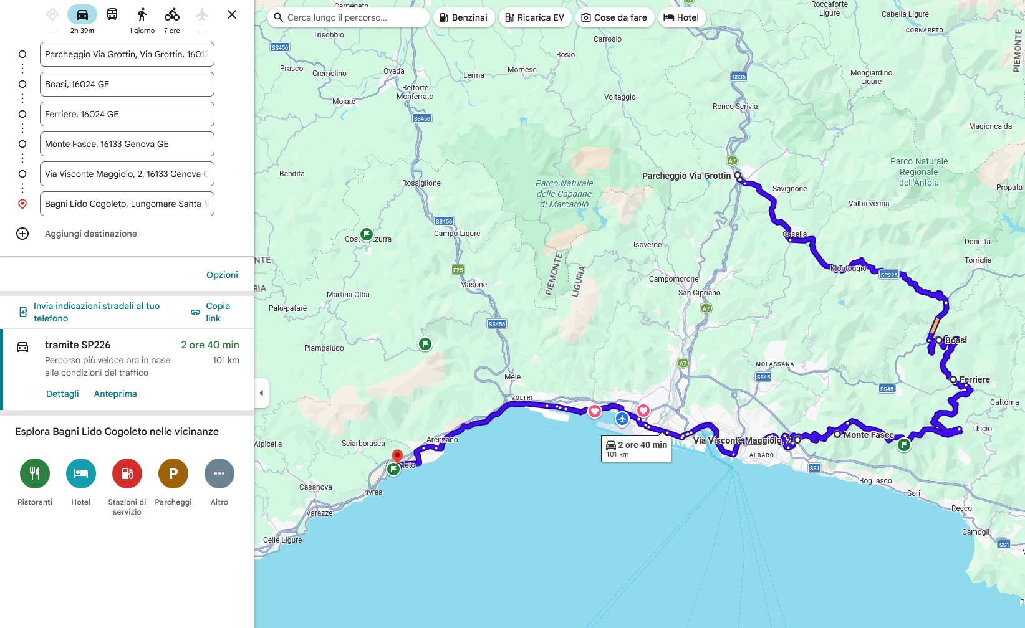Switch to walking travel mode
This screenshot has width=1025, height=628.
point(142,14)
